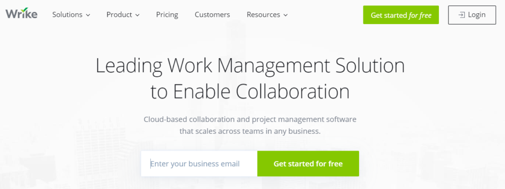505x189 pixels.
Task: Click the top-bar Get started for free button
Action: click(401, 15)
